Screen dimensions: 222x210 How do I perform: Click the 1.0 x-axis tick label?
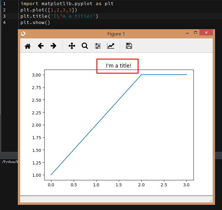(x=96, y=185)
